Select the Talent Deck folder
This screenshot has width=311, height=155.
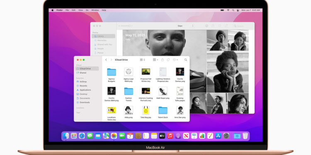[163, 112]
